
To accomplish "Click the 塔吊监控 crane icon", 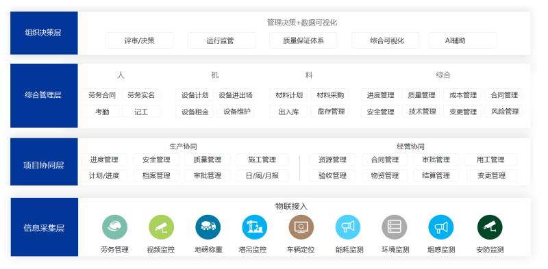I will pyautogui.click(x=254, y=227).
